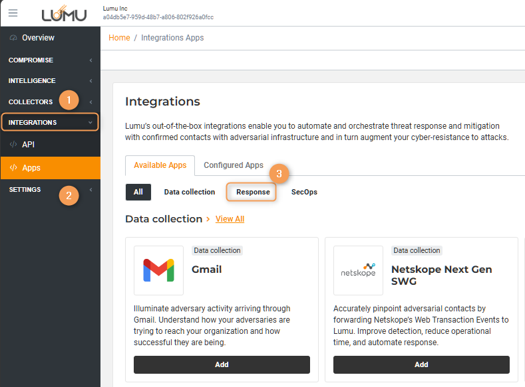Open the hamburger menu icon

coord(13,13)
